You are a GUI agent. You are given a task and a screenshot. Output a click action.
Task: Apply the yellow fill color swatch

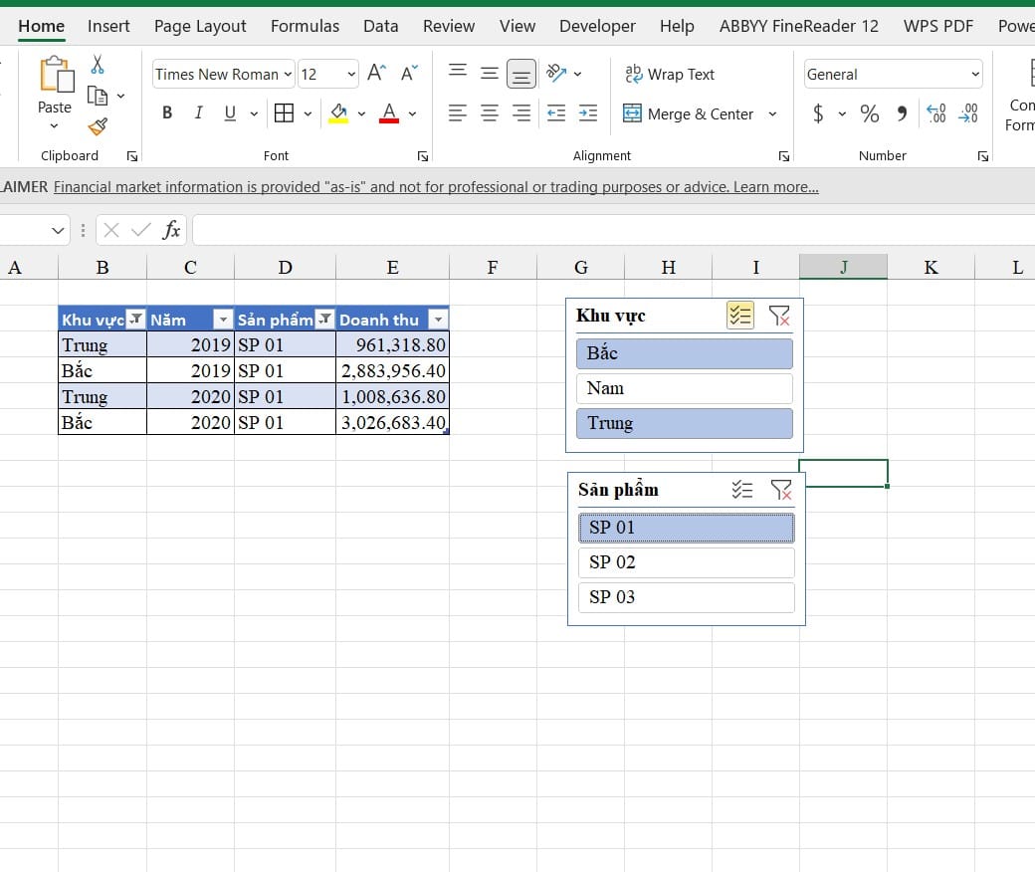pos(338,112)
